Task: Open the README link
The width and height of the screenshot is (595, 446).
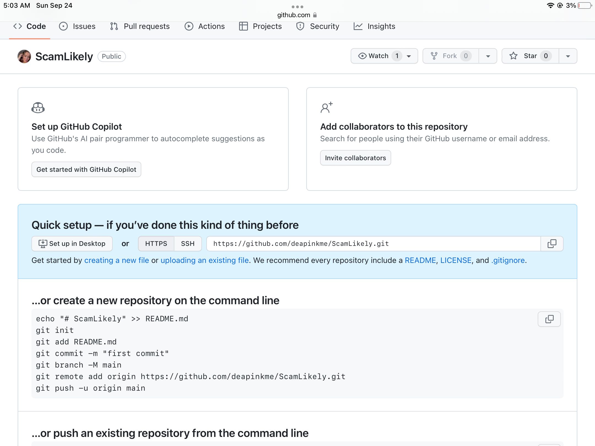Action: point(420,260)
